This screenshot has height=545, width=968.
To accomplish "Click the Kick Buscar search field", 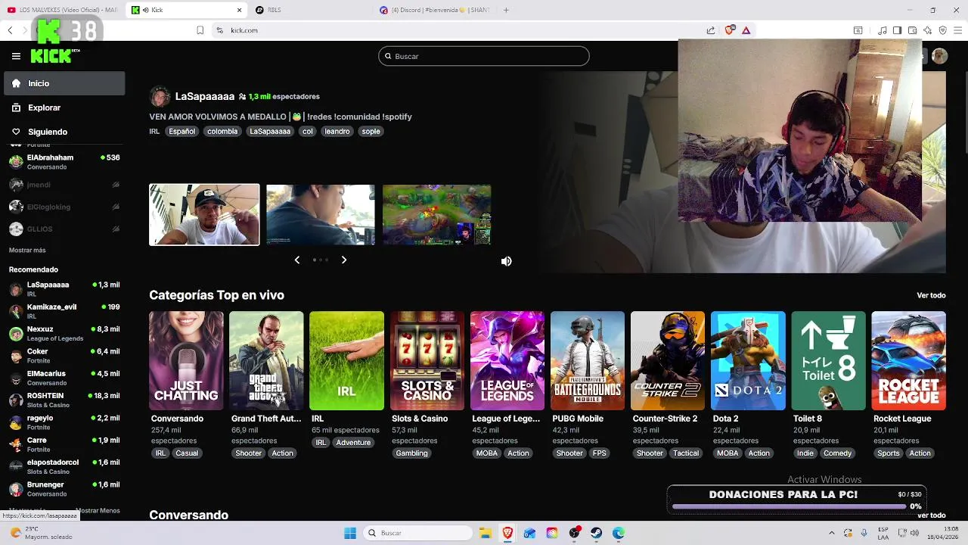I will 484,56.
